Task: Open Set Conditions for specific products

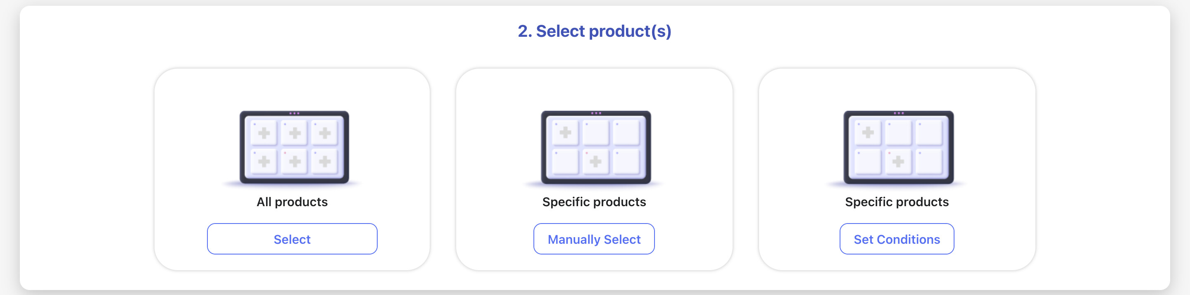Action: tap(896, 239)
